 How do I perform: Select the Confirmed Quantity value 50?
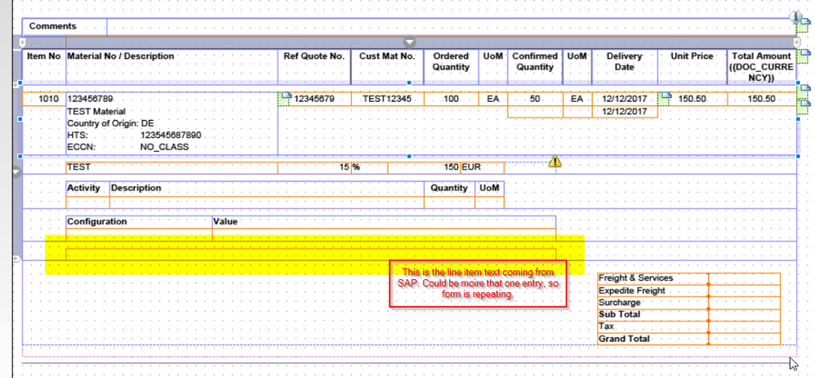point(535,99)
